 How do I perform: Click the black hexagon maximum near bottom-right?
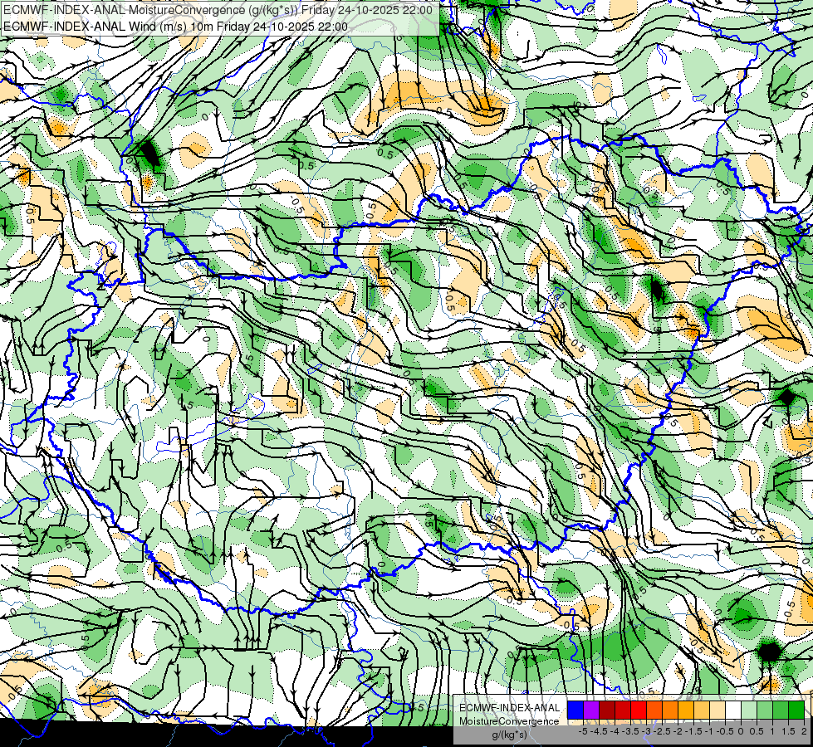point(769,652)
